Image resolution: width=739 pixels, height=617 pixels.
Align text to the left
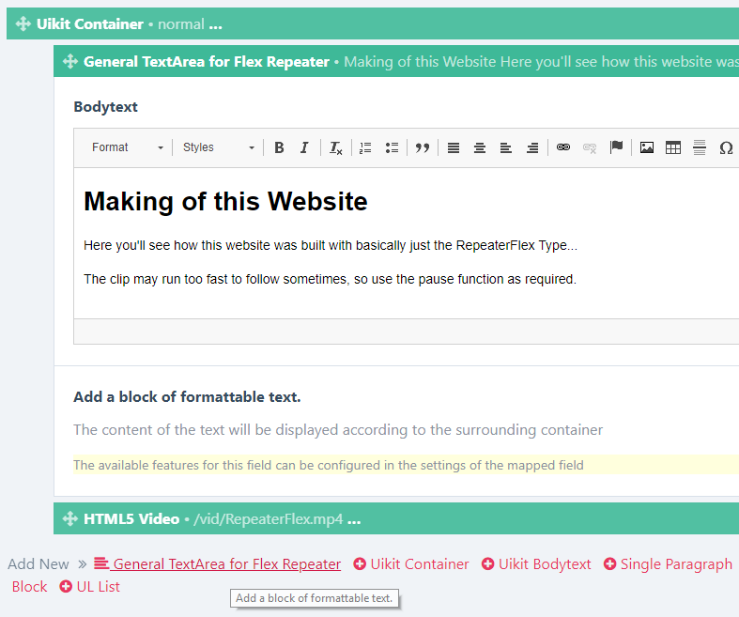[x=506, y=147]
